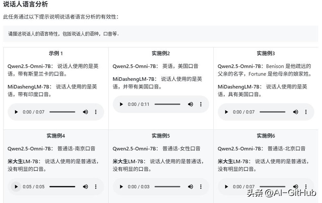
Task: Mute the 实施例4 audio player
Action: pos(85,187)
